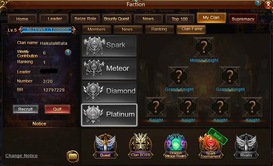Click Weekly Contribution help question mark
273x166 pixels.
(x=68, y=52)
